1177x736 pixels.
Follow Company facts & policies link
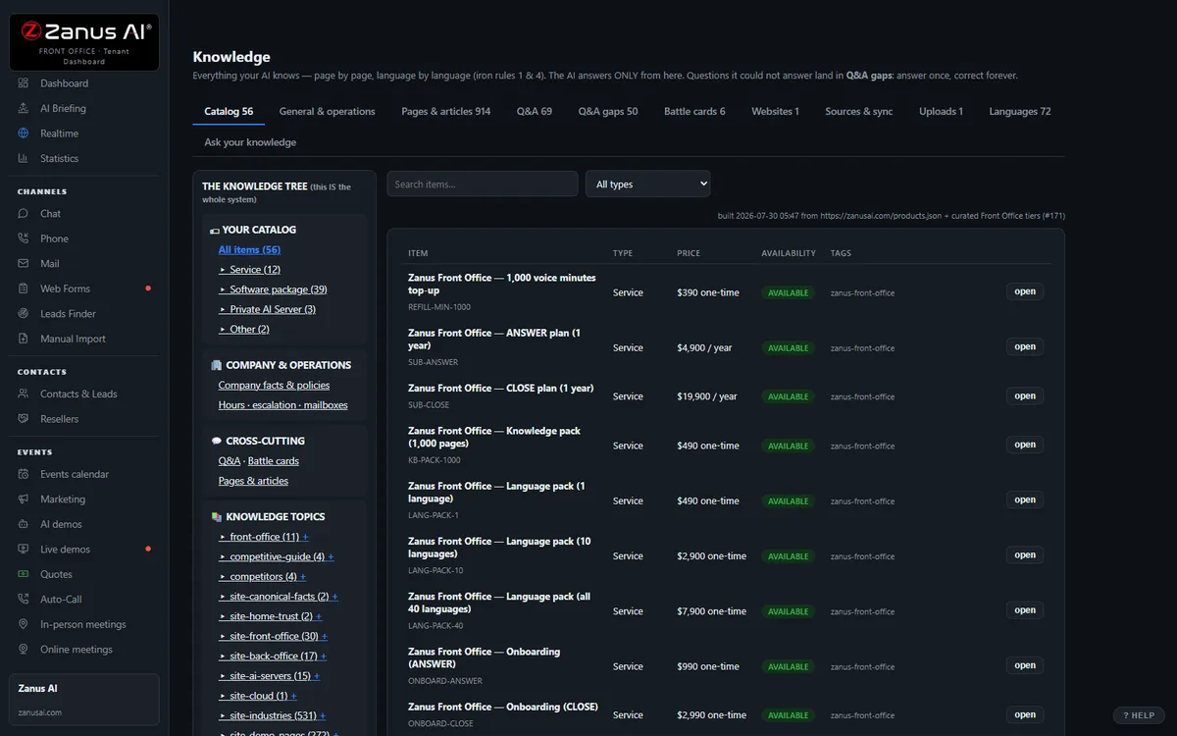click(274, 385)
